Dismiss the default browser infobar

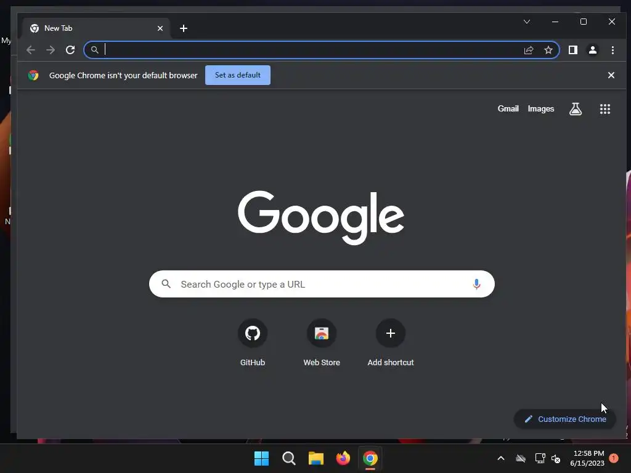click(611, 75)
